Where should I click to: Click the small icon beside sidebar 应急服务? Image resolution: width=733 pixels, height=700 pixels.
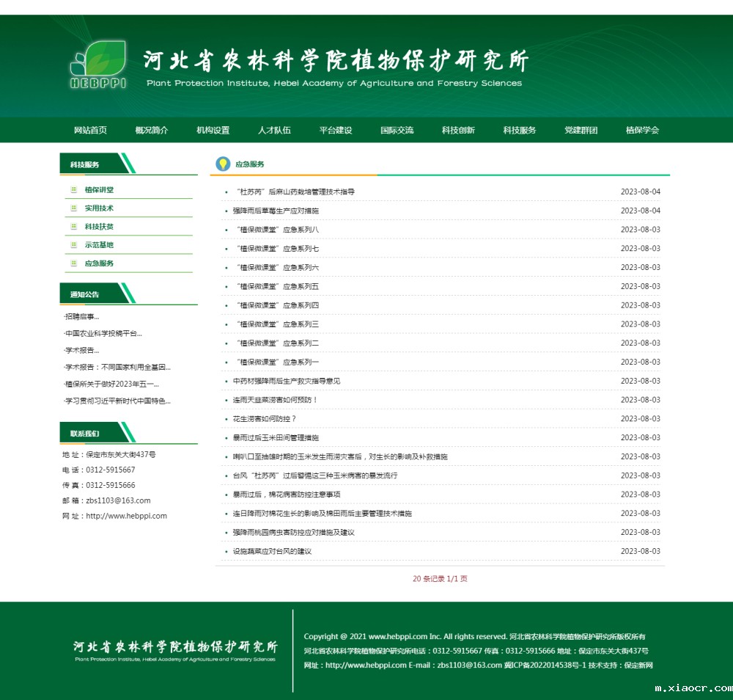(x=73, y=263)
